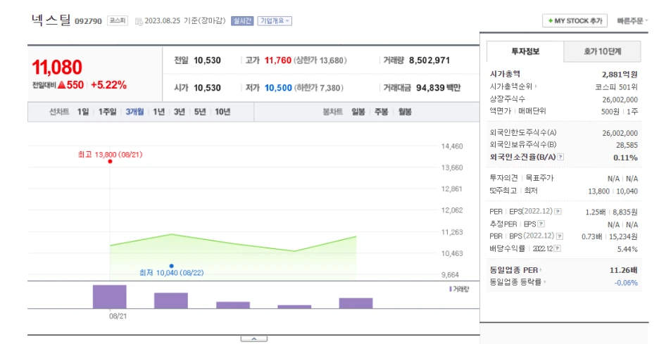Click the 최저 10,040 (08/22) chart label
Image resolution: width=659 pixels, height=344 pixels.
pyautogui.click(x=172, y=272)
